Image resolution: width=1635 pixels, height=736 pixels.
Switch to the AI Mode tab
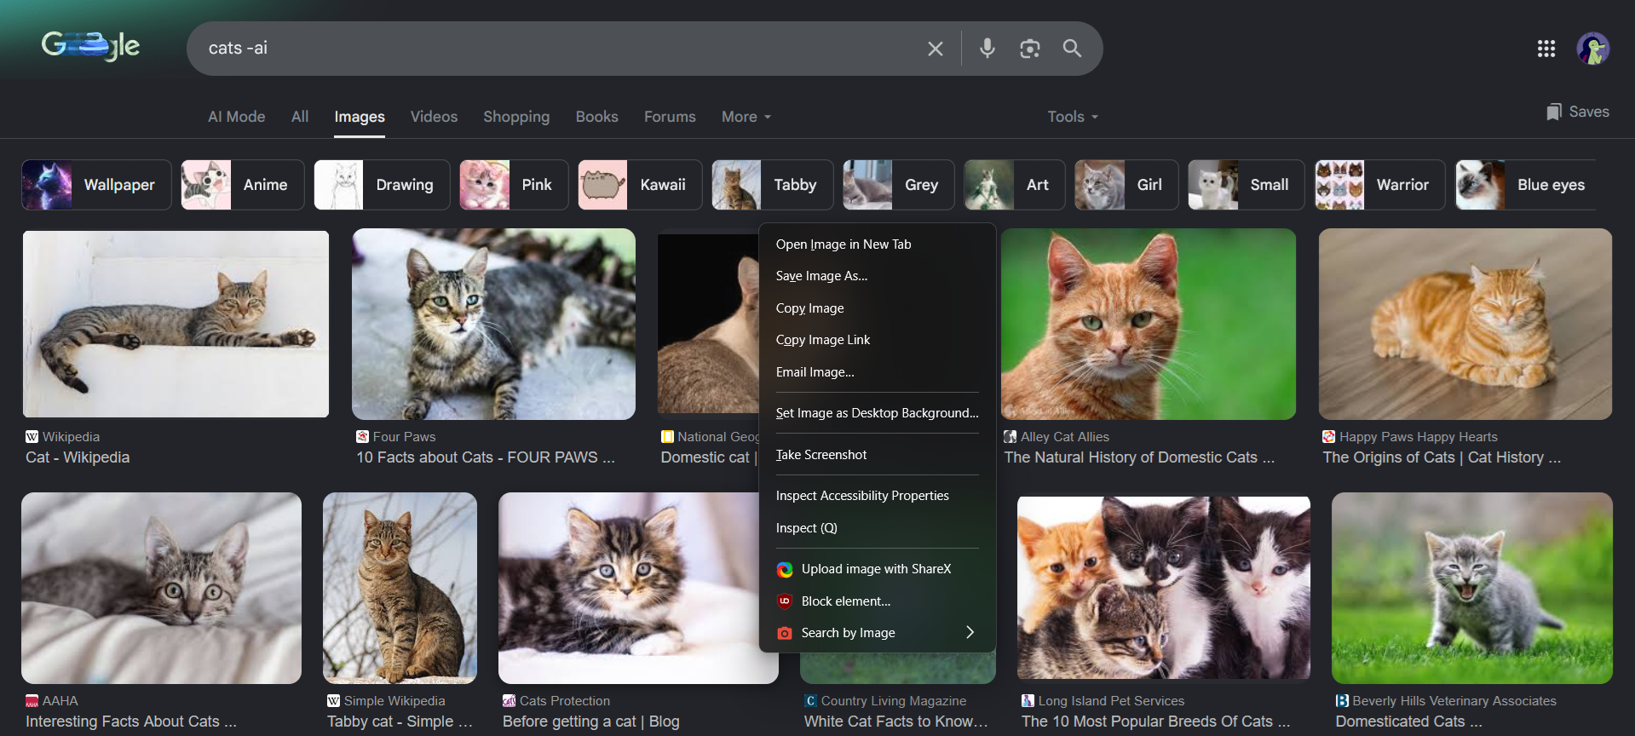[236, 117]
